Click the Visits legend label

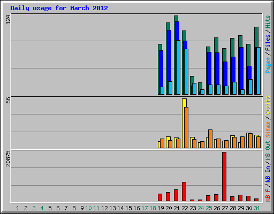(x=268, y=105)
